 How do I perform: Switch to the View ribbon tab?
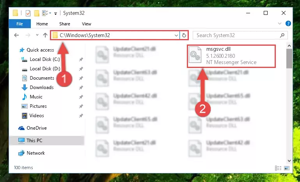(87, 24)
